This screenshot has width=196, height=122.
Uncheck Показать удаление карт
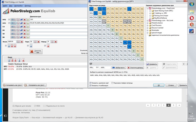(x=90, y=83)
